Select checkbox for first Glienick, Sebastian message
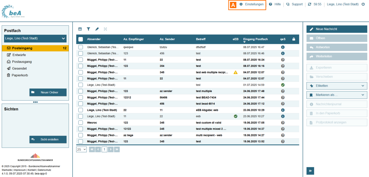This screenshot has width=369, height=177. (81, 47)
